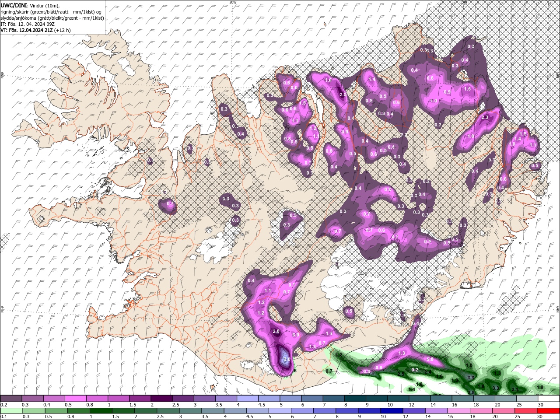The image size is (560, 420).
Task: Click the line 'slydda/snjókoma (grátt/bleikt/grænt - mm/1klst)'
Action: 52,18
